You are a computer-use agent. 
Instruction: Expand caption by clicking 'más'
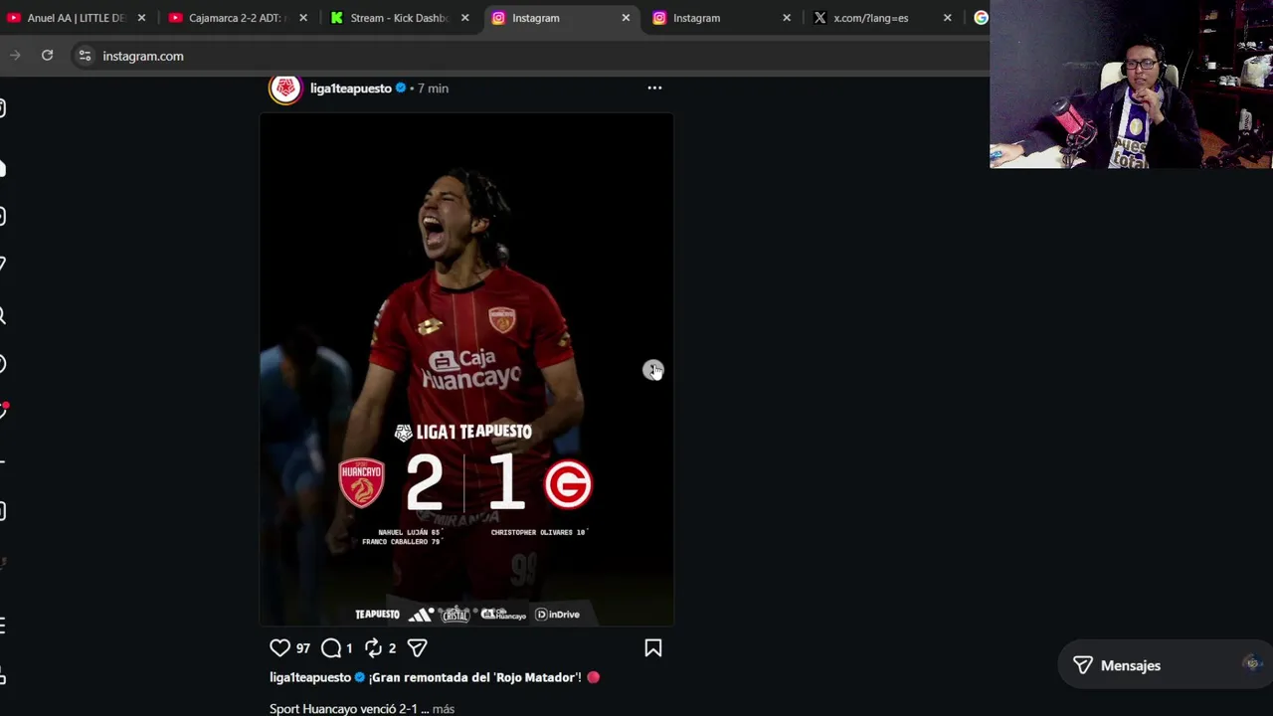[444, 709]
